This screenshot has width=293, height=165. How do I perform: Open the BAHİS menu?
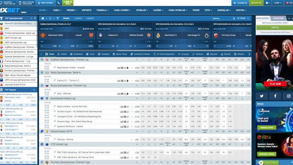click(x=43, y=10)
